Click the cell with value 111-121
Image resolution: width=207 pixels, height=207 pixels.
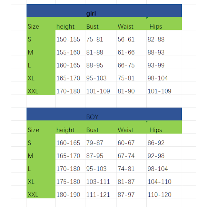coord(98,195)
